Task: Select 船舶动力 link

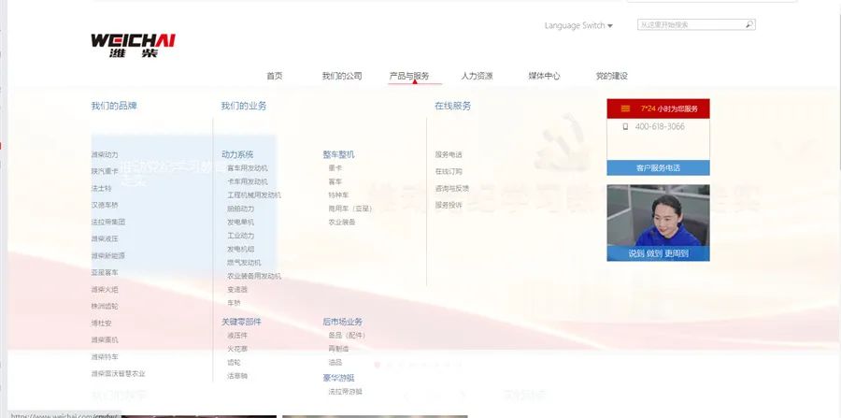Action: (241, 209)
